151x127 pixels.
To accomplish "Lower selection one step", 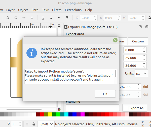I will 51,18.
